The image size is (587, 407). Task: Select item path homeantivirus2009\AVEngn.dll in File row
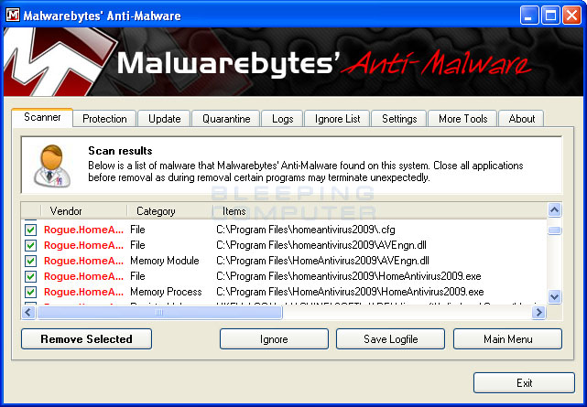coord(321,245)
